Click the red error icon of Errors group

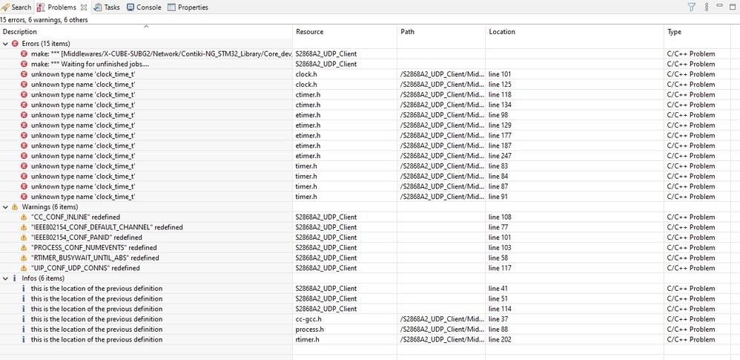pos(15,44)
